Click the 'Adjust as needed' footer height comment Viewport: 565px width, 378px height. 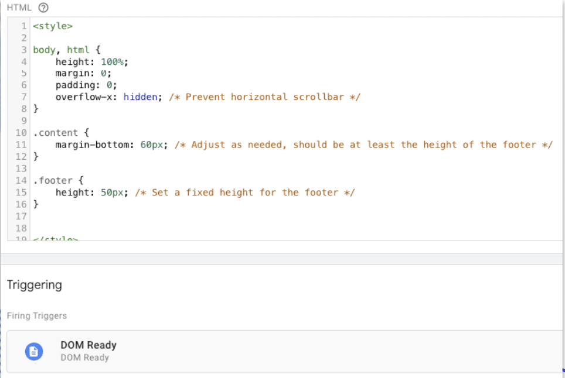pyautogui.click(x=363, y=145)
